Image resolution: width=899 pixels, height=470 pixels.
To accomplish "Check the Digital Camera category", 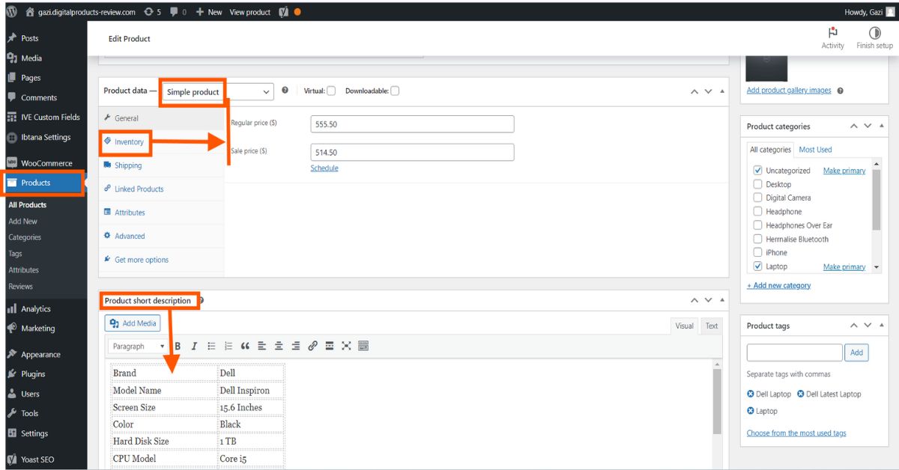I will (x=757, y=198).
